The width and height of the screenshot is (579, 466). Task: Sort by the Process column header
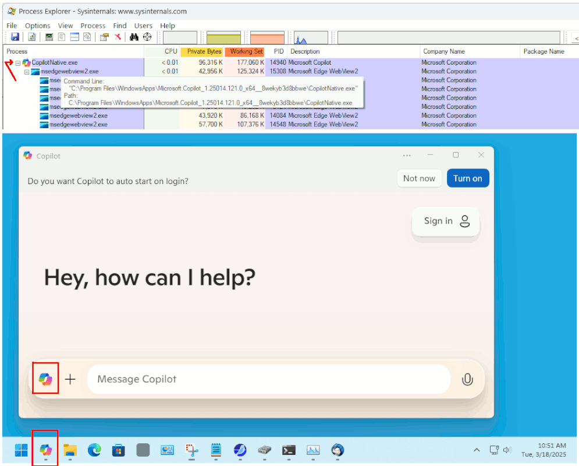click(73, 51)
